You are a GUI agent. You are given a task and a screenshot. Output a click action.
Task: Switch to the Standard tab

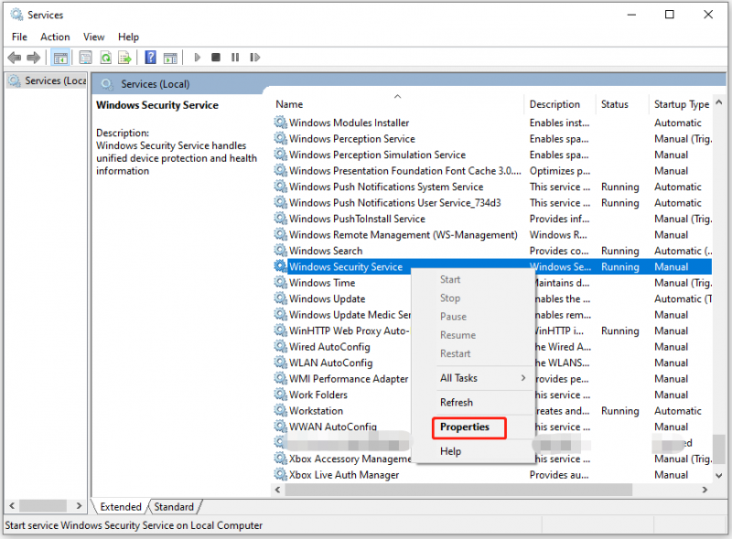[174, 507]
